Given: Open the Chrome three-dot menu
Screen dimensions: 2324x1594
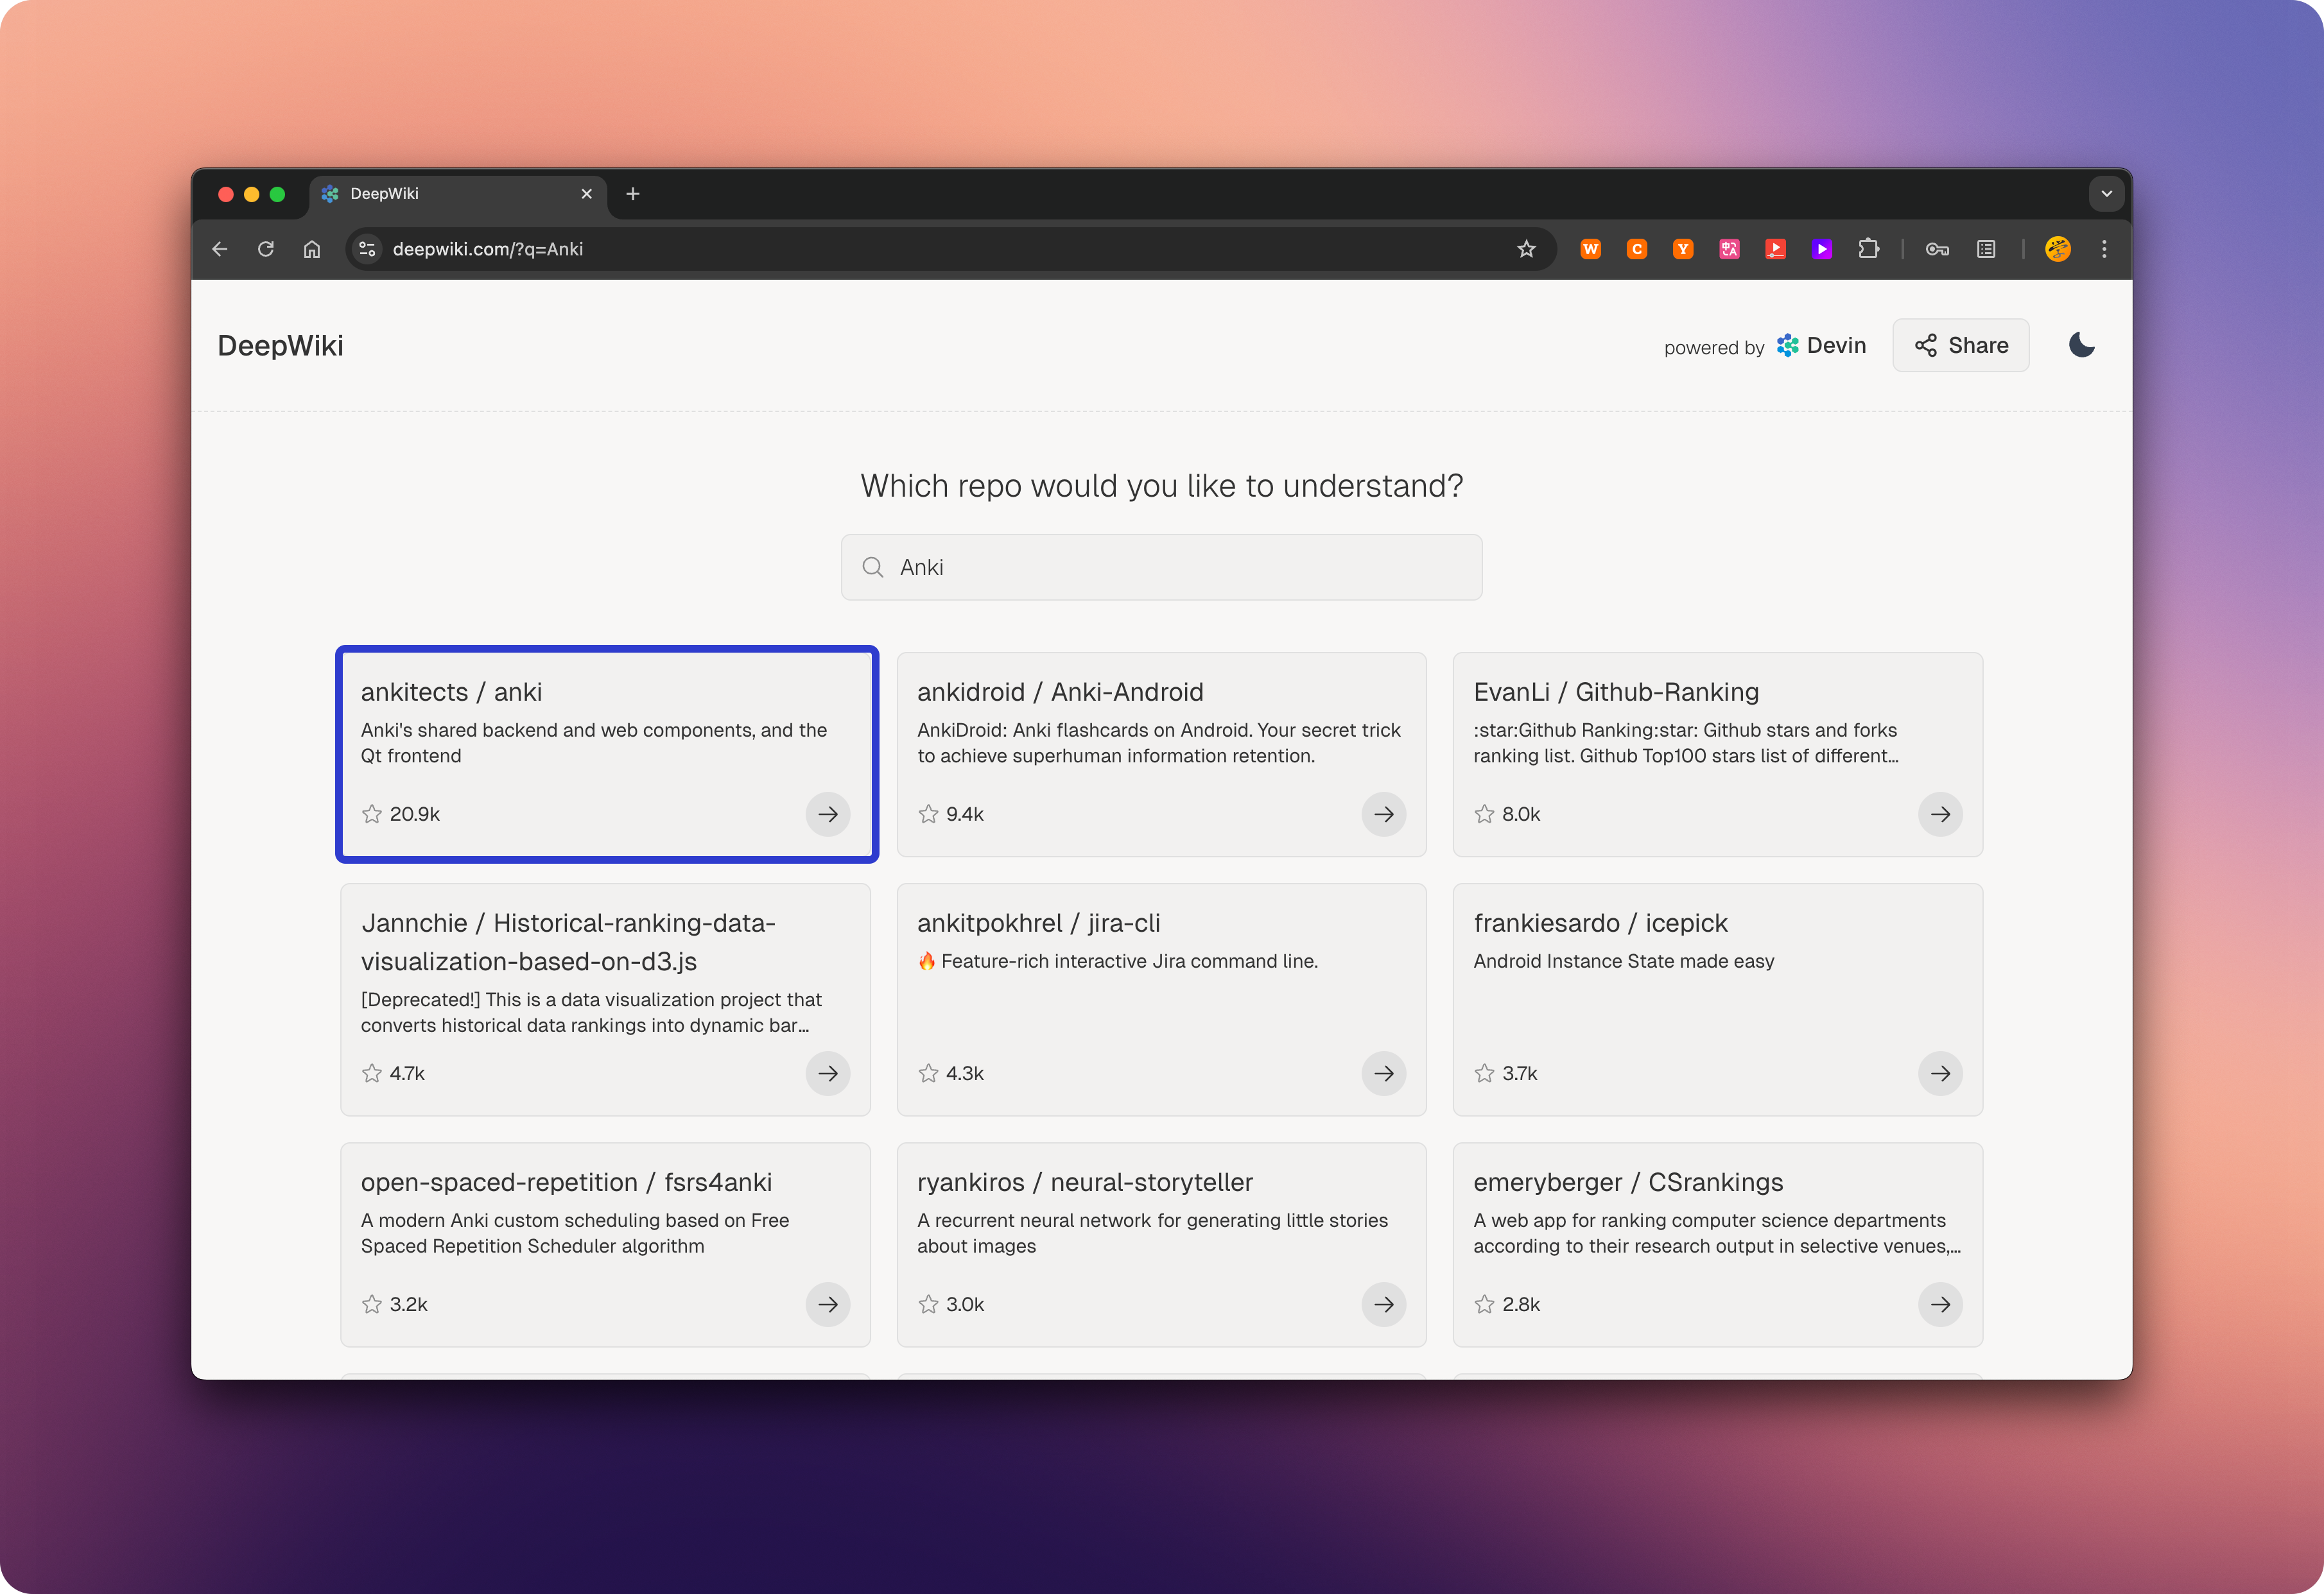Looking at the screenshot, I should tap(2104, 249).
